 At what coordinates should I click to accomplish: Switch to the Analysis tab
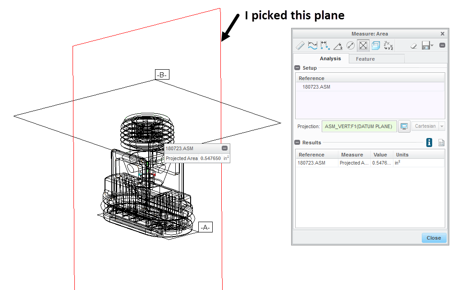pyautogui.click(x=330, y=58)
